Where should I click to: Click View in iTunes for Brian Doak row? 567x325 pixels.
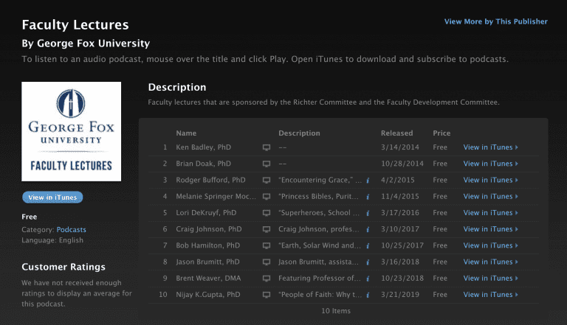[x=491, y=164]
